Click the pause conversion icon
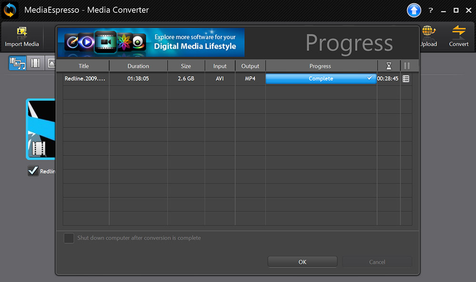 [x=407, y=66]
